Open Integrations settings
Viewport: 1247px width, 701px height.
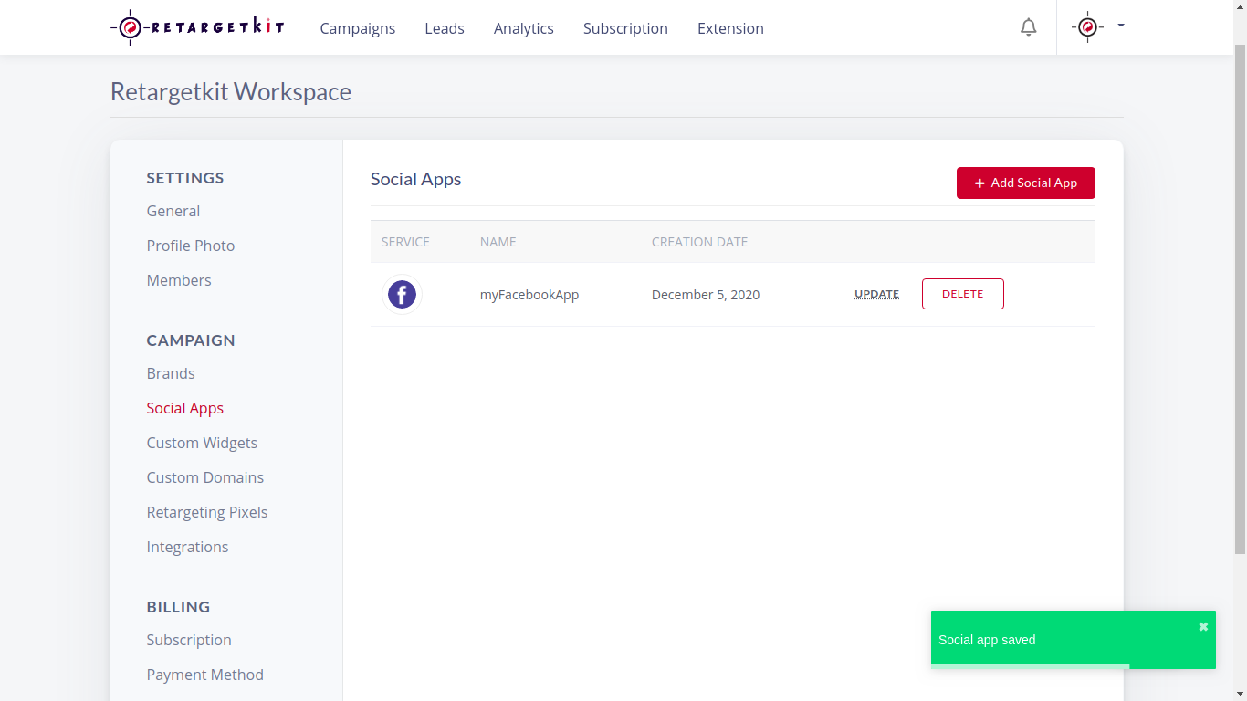click(187, 547)
